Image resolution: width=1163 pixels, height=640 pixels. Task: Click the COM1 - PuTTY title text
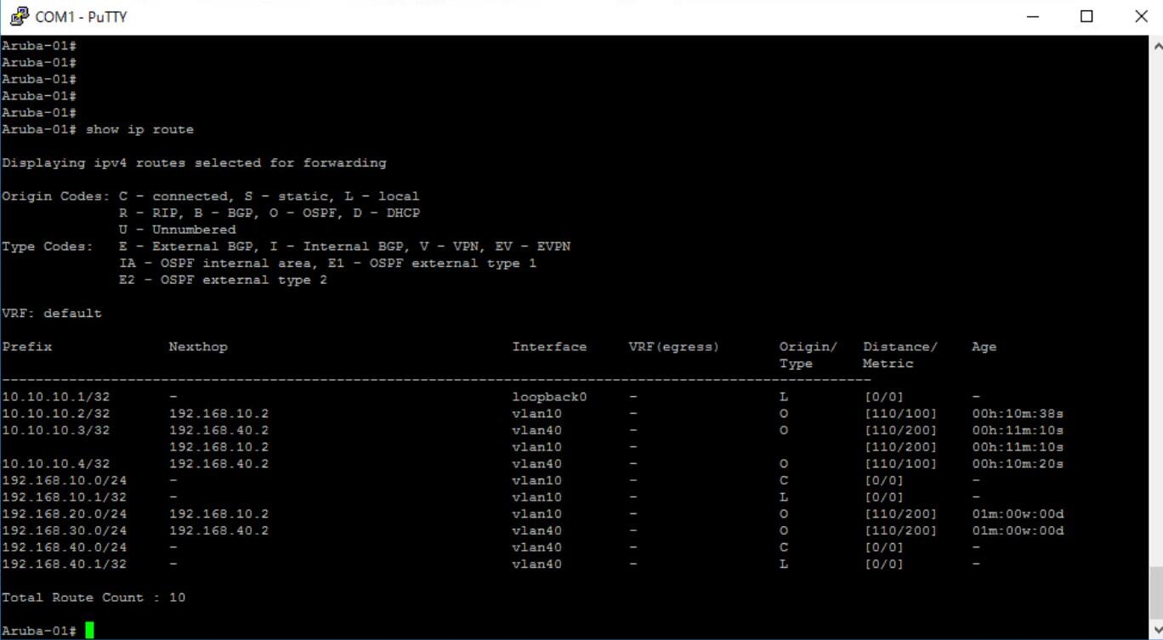pyautogui.click(x=82, y=16)
